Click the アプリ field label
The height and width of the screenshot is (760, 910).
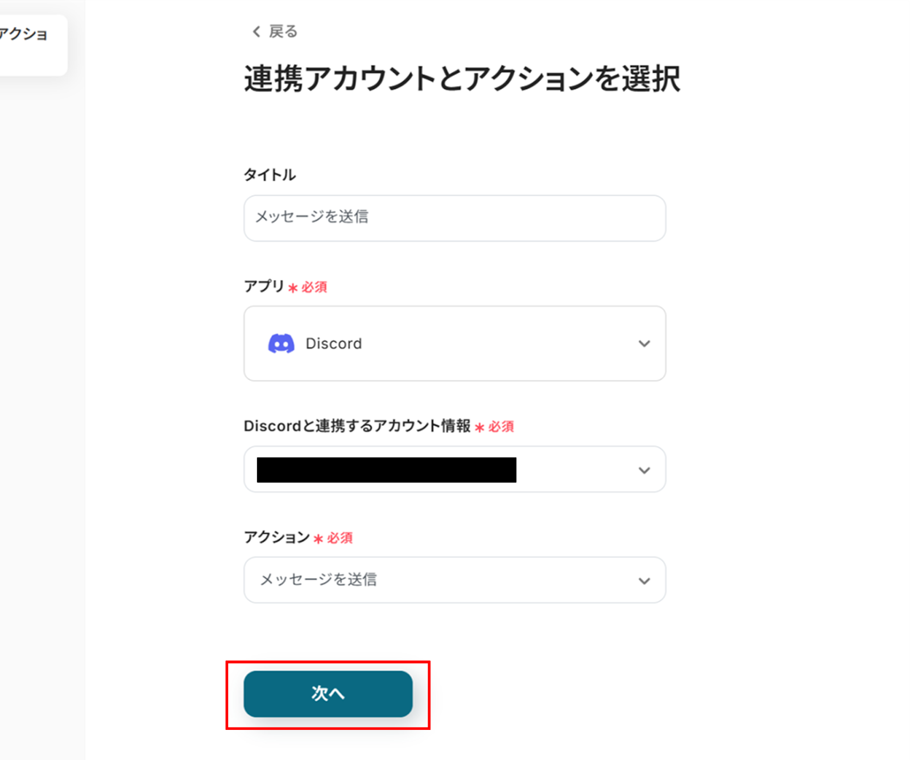264,286
